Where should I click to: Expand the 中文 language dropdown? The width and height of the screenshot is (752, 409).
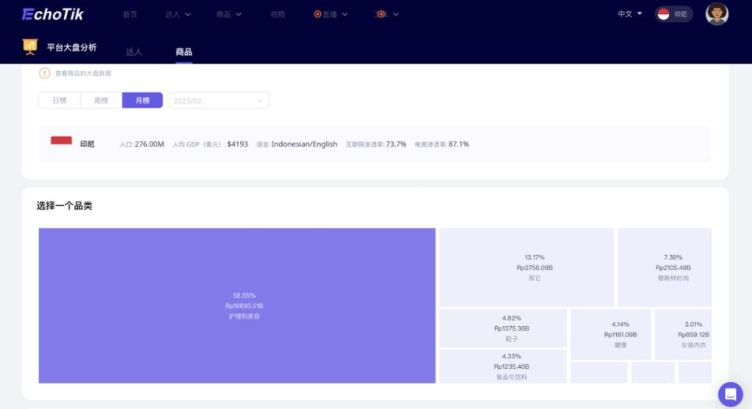629,14
